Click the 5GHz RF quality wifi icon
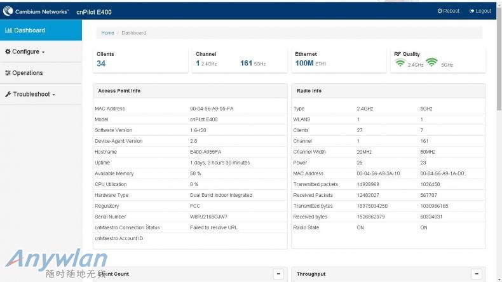Viewport: 502px width, 282px height. pyautogui.click(x=431, y=62)
